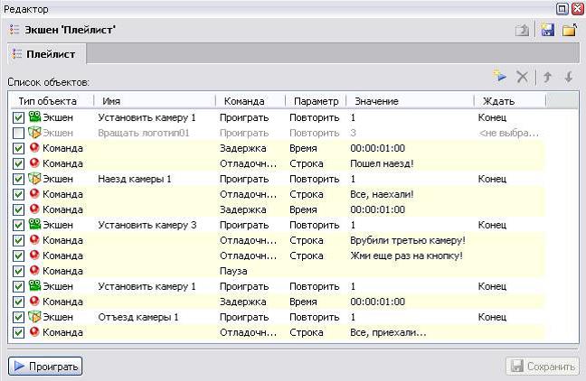Sort by 'Имя' column header

pyautogui.click(x=155, y=101)
